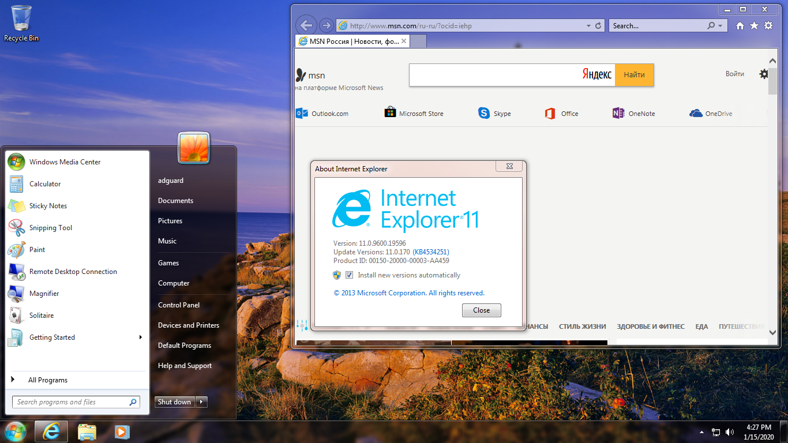Viewport: 788px width, 443px height.
Task: Click Close in About Internet Explorer
Action: coord(482,310)
